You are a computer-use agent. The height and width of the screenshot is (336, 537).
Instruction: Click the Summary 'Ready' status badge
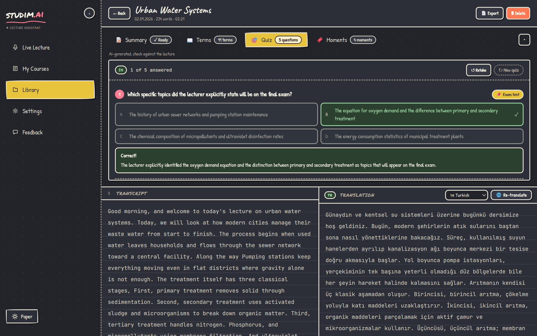tap(161, 40)
